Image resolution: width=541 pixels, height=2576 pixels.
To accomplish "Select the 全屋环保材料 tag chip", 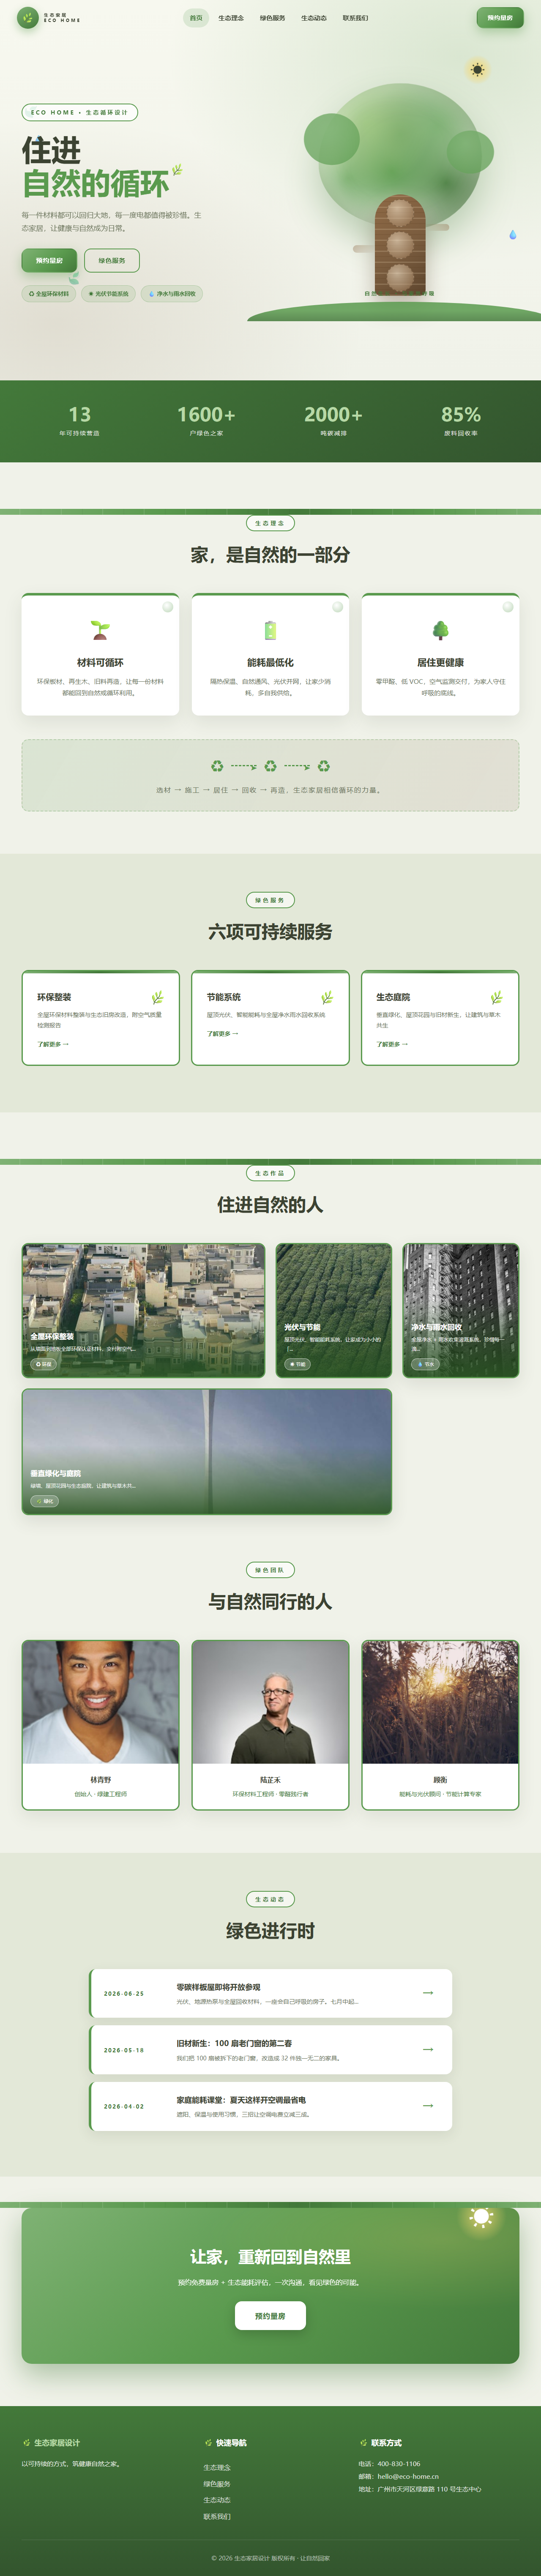I will click(x=49, y=294).
